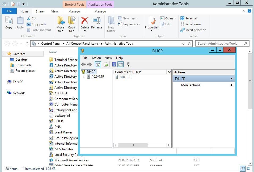Viewport: 254px width, 172px height.
Task: Click the Cut scissors command
Action: (x=32, y=18)
